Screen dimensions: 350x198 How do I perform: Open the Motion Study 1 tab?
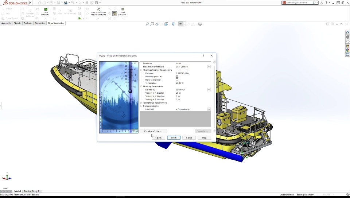coord(31,191)
